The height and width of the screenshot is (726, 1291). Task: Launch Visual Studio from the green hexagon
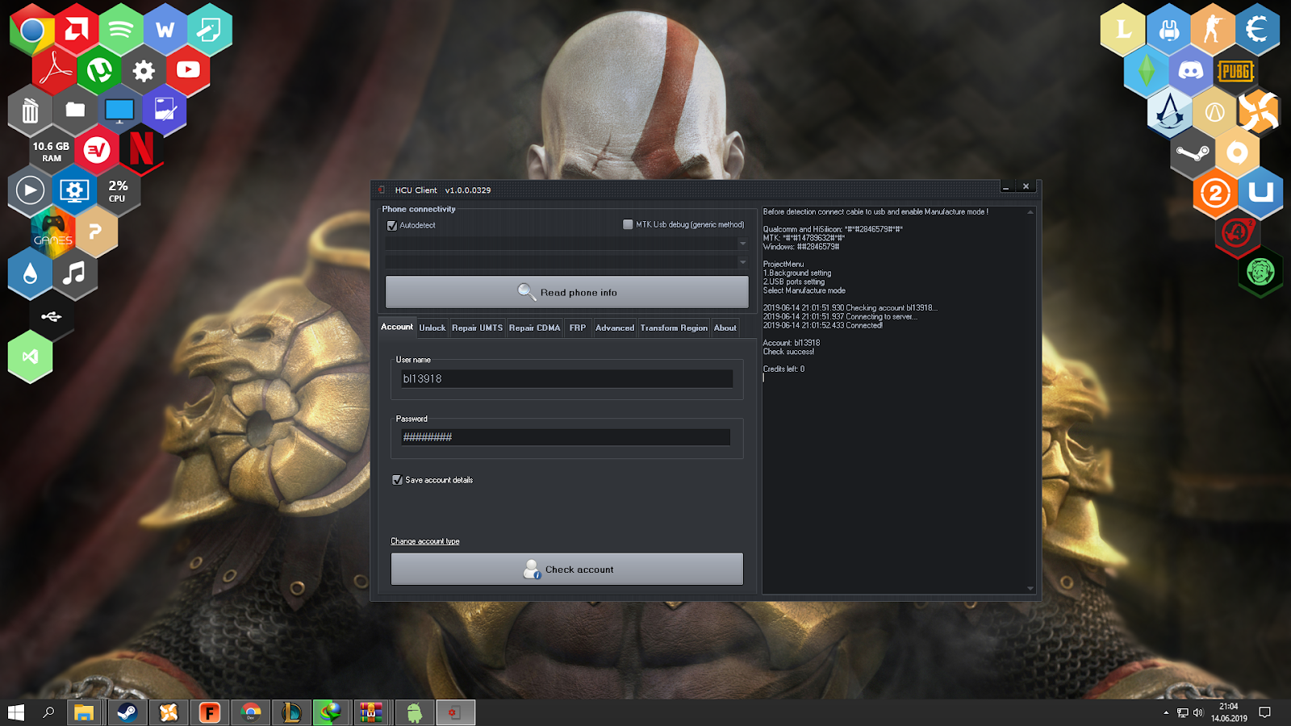(x=31, y=356)
